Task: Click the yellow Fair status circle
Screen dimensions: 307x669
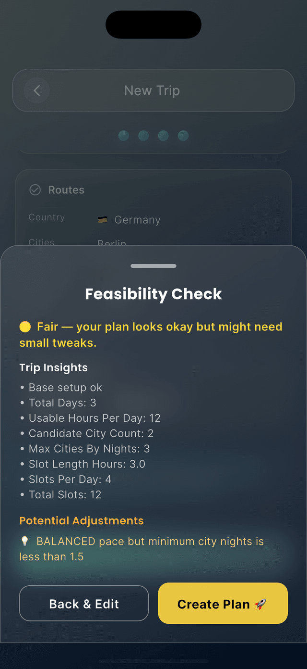Action: pos(25,327)
